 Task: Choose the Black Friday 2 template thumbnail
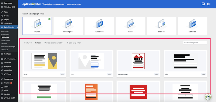pyautogui.click(x=138, y=61)
